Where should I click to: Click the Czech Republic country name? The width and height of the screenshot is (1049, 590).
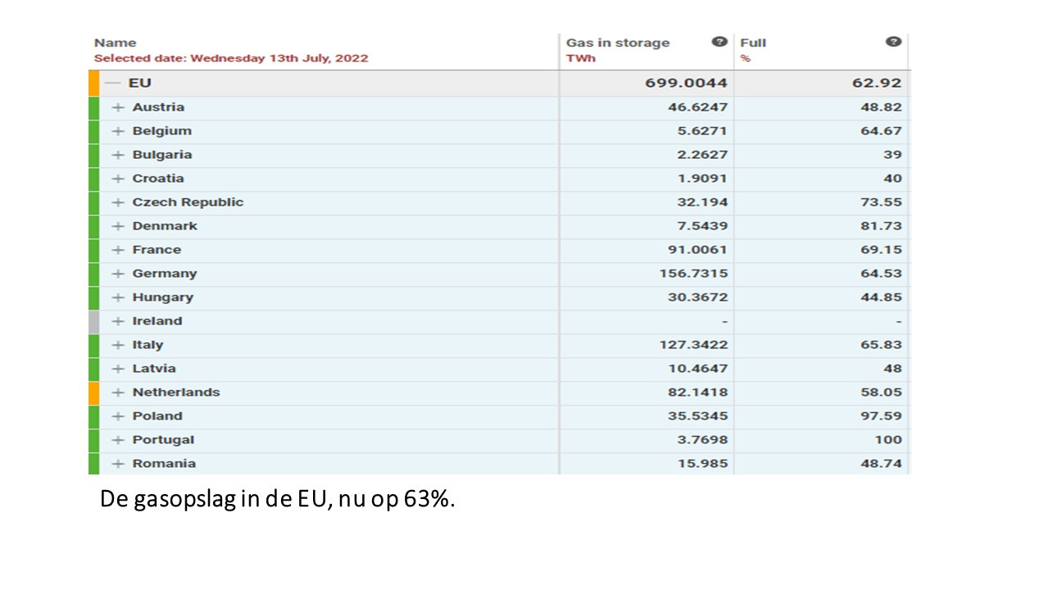pyautogui.click(x=188, y=202)
